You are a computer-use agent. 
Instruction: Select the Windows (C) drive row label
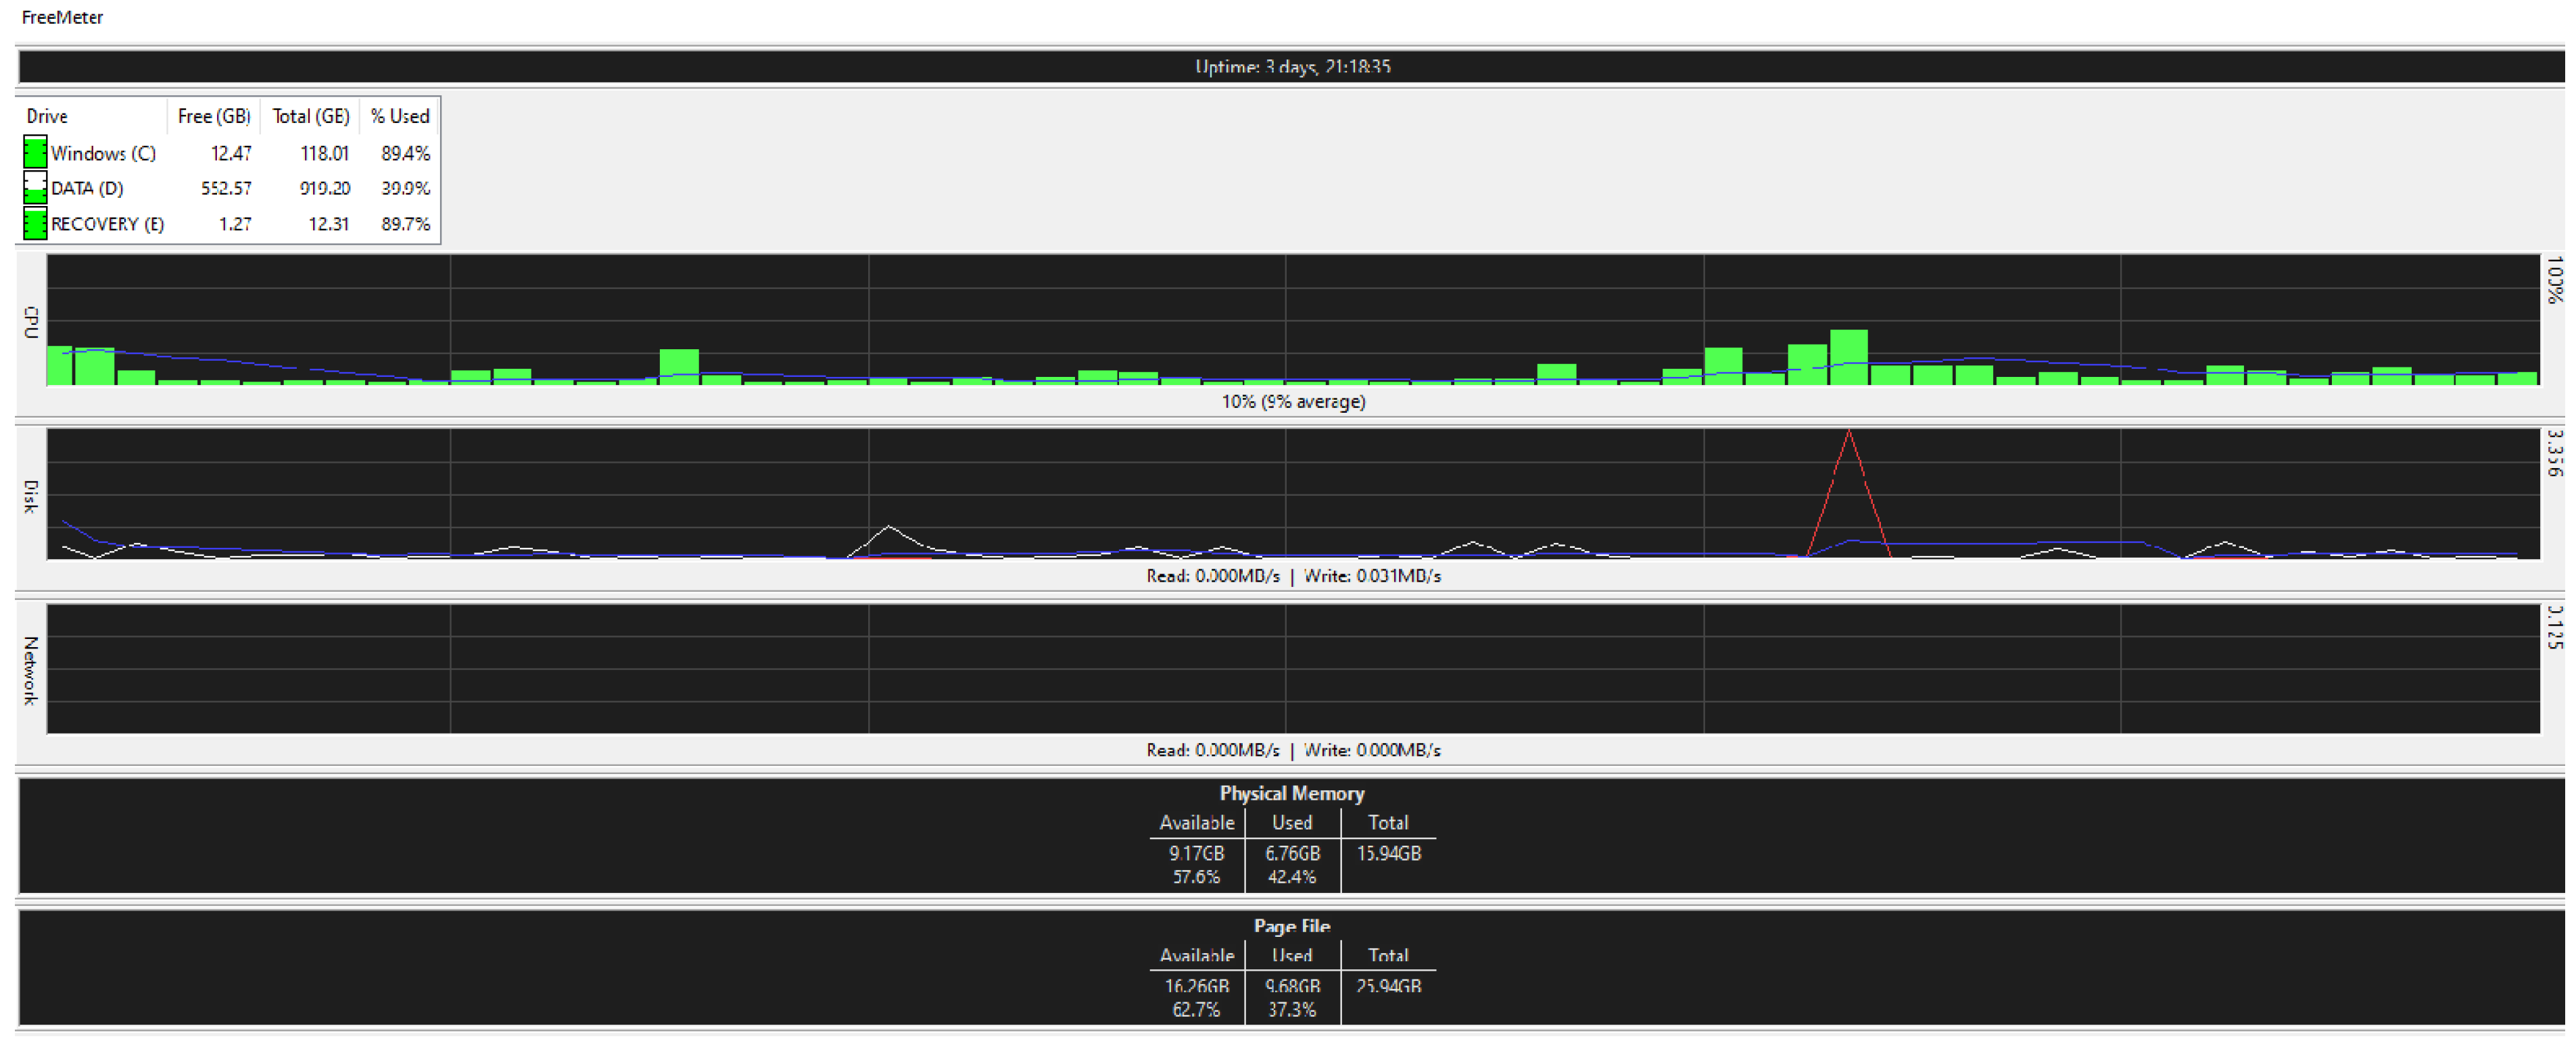[103, 153]
